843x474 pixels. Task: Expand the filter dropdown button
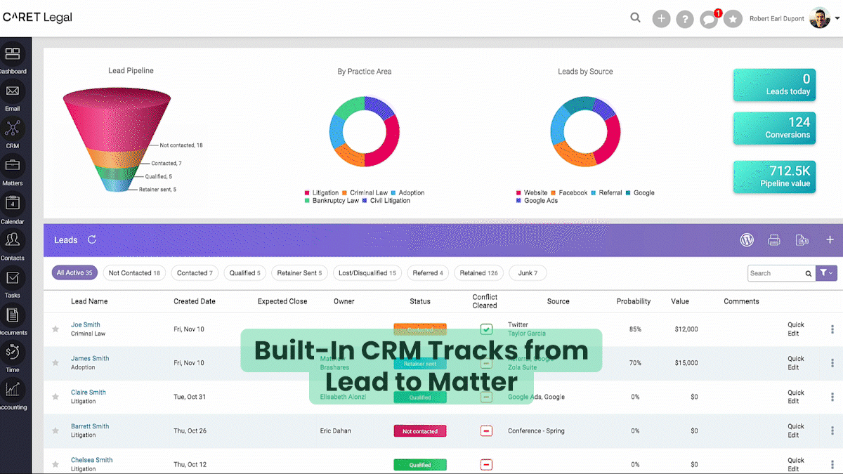click(x=826, y=273)
